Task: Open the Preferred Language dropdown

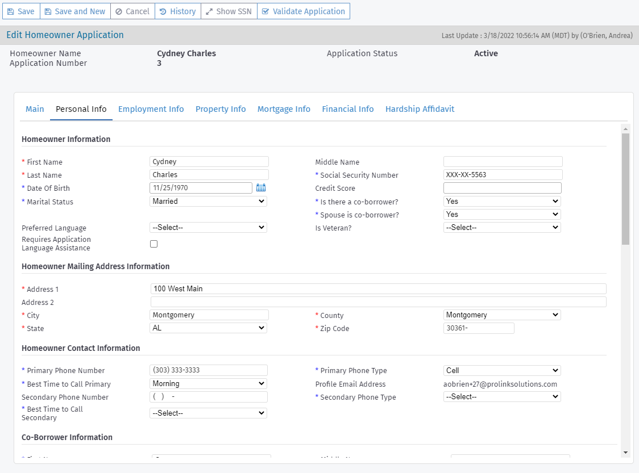Action: 208,227
